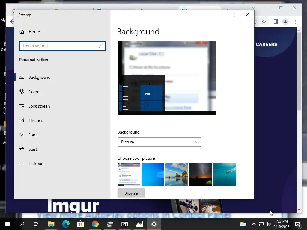
Task: Open the notification center icon
Action: (x=297, y=224)
